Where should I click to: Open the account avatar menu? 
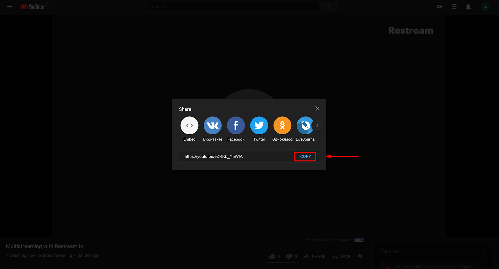486,7
